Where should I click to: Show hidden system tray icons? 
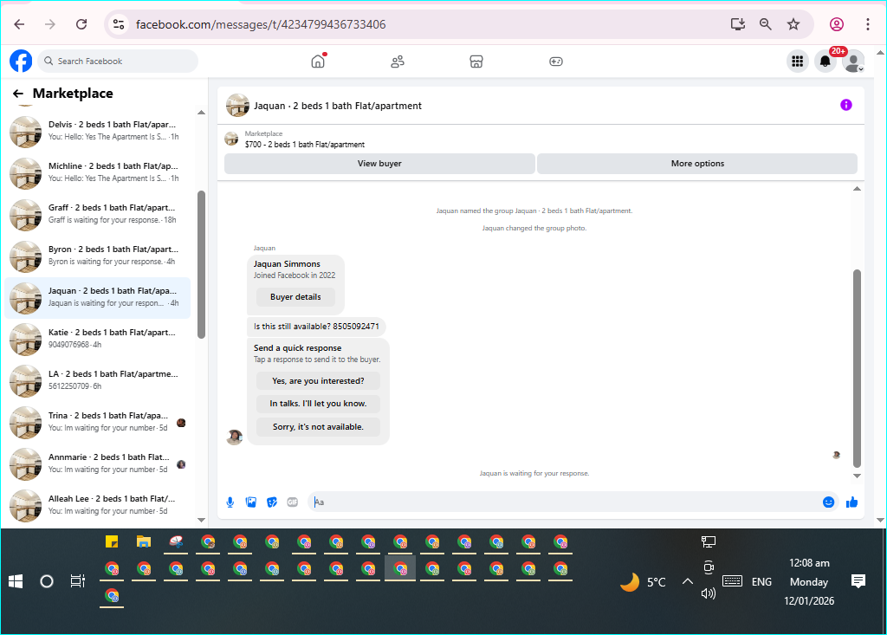point(687,581)
